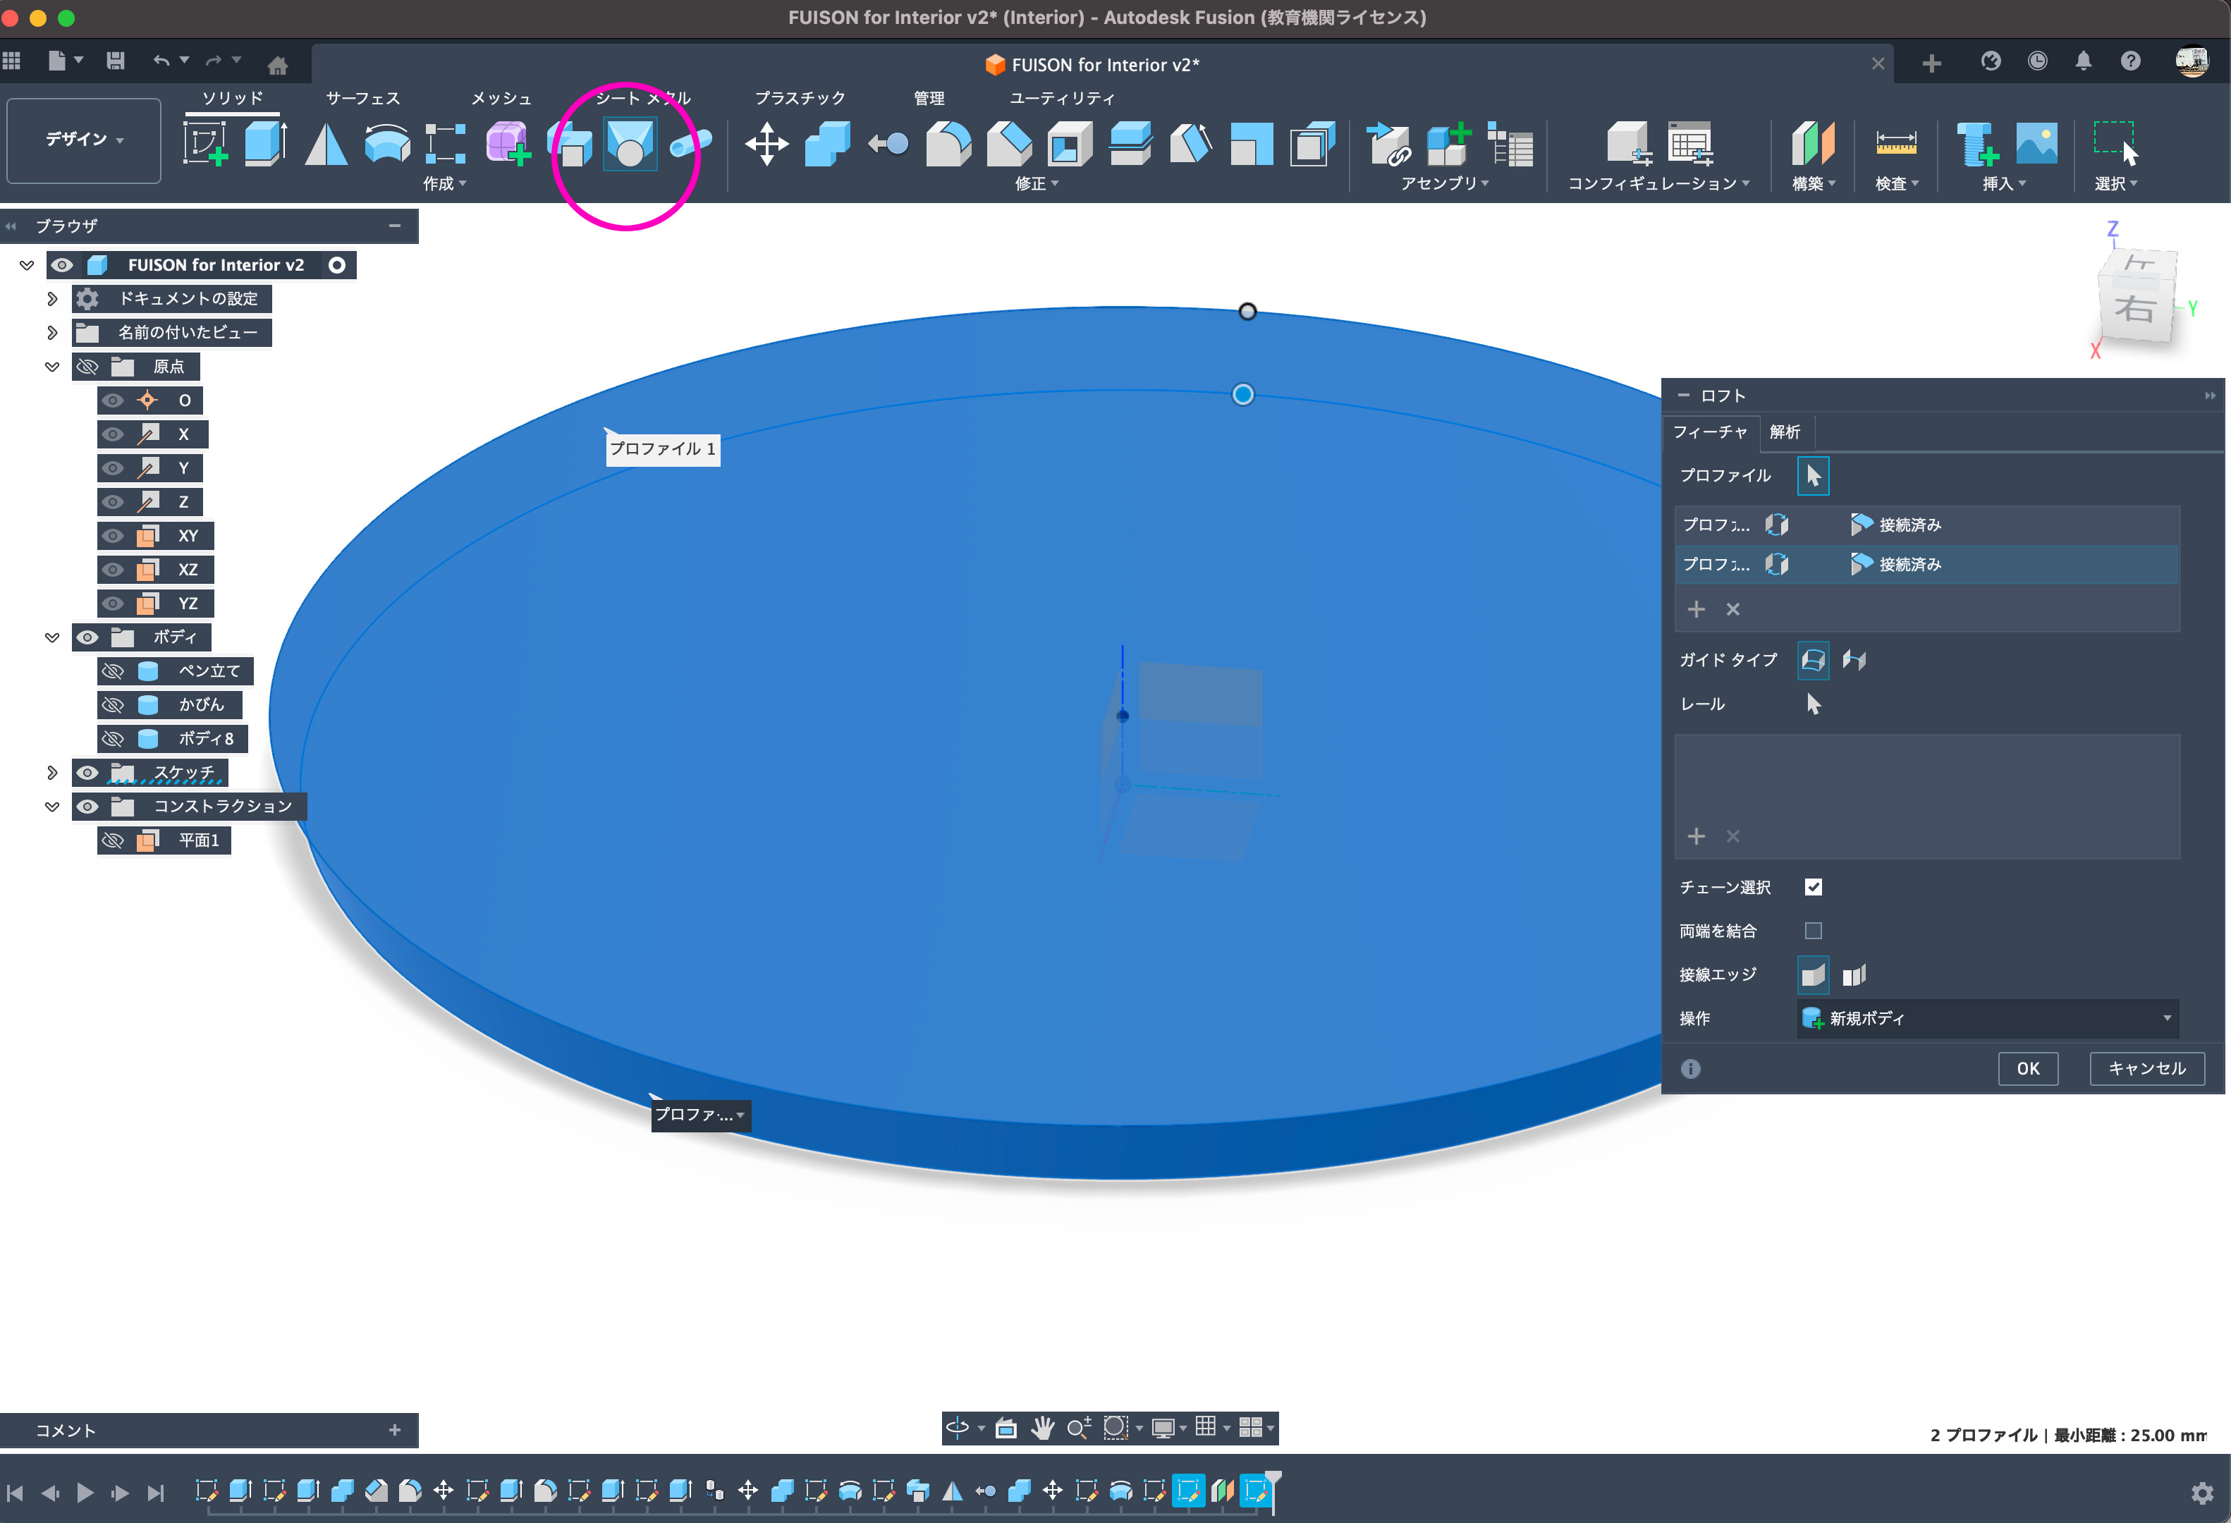2231x1523 pixels.
Task: Select the Loft tool in the toolbar
Action: [x=630, y=144]
